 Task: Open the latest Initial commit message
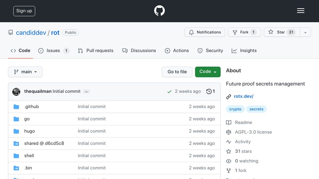[x=66, y=91]
